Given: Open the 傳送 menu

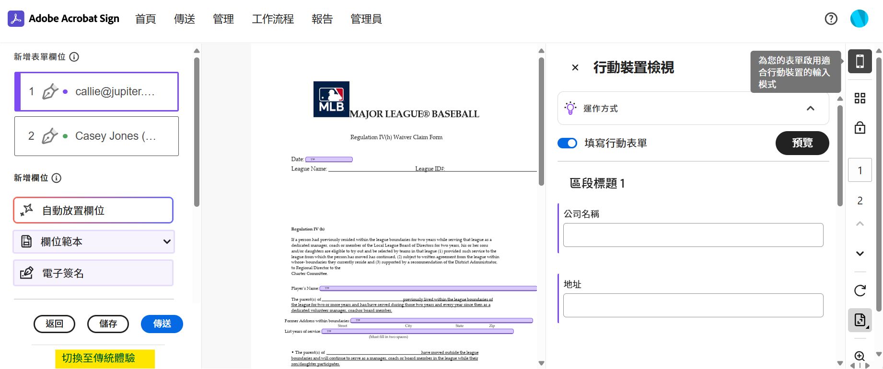Looking at the screenshot, I should point(185,19).
